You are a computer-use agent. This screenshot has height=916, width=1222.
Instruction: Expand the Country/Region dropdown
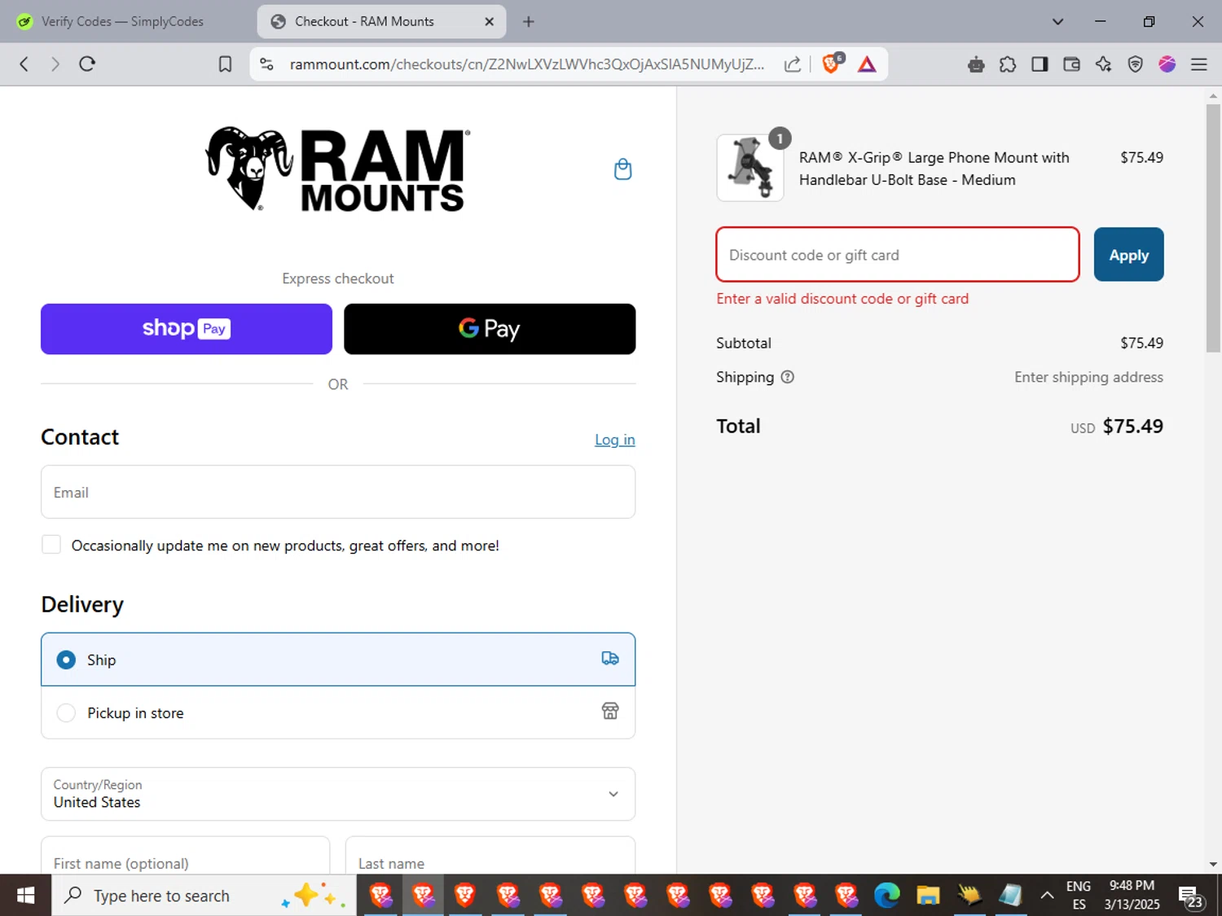click(338, 794)
